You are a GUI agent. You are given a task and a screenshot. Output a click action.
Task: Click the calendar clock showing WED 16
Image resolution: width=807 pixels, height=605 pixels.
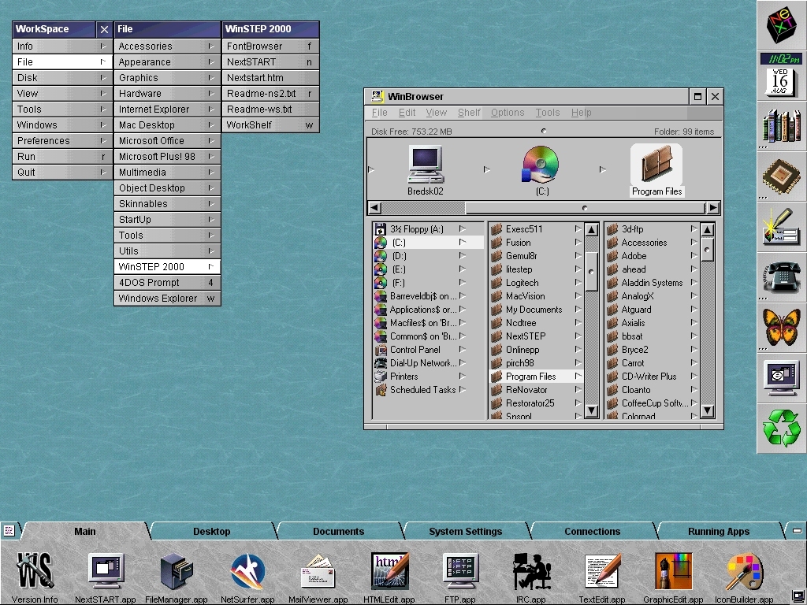click(x=781, y=75)
